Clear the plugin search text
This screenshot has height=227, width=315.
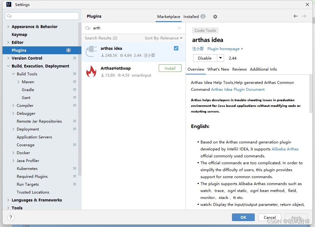point(179,28)
